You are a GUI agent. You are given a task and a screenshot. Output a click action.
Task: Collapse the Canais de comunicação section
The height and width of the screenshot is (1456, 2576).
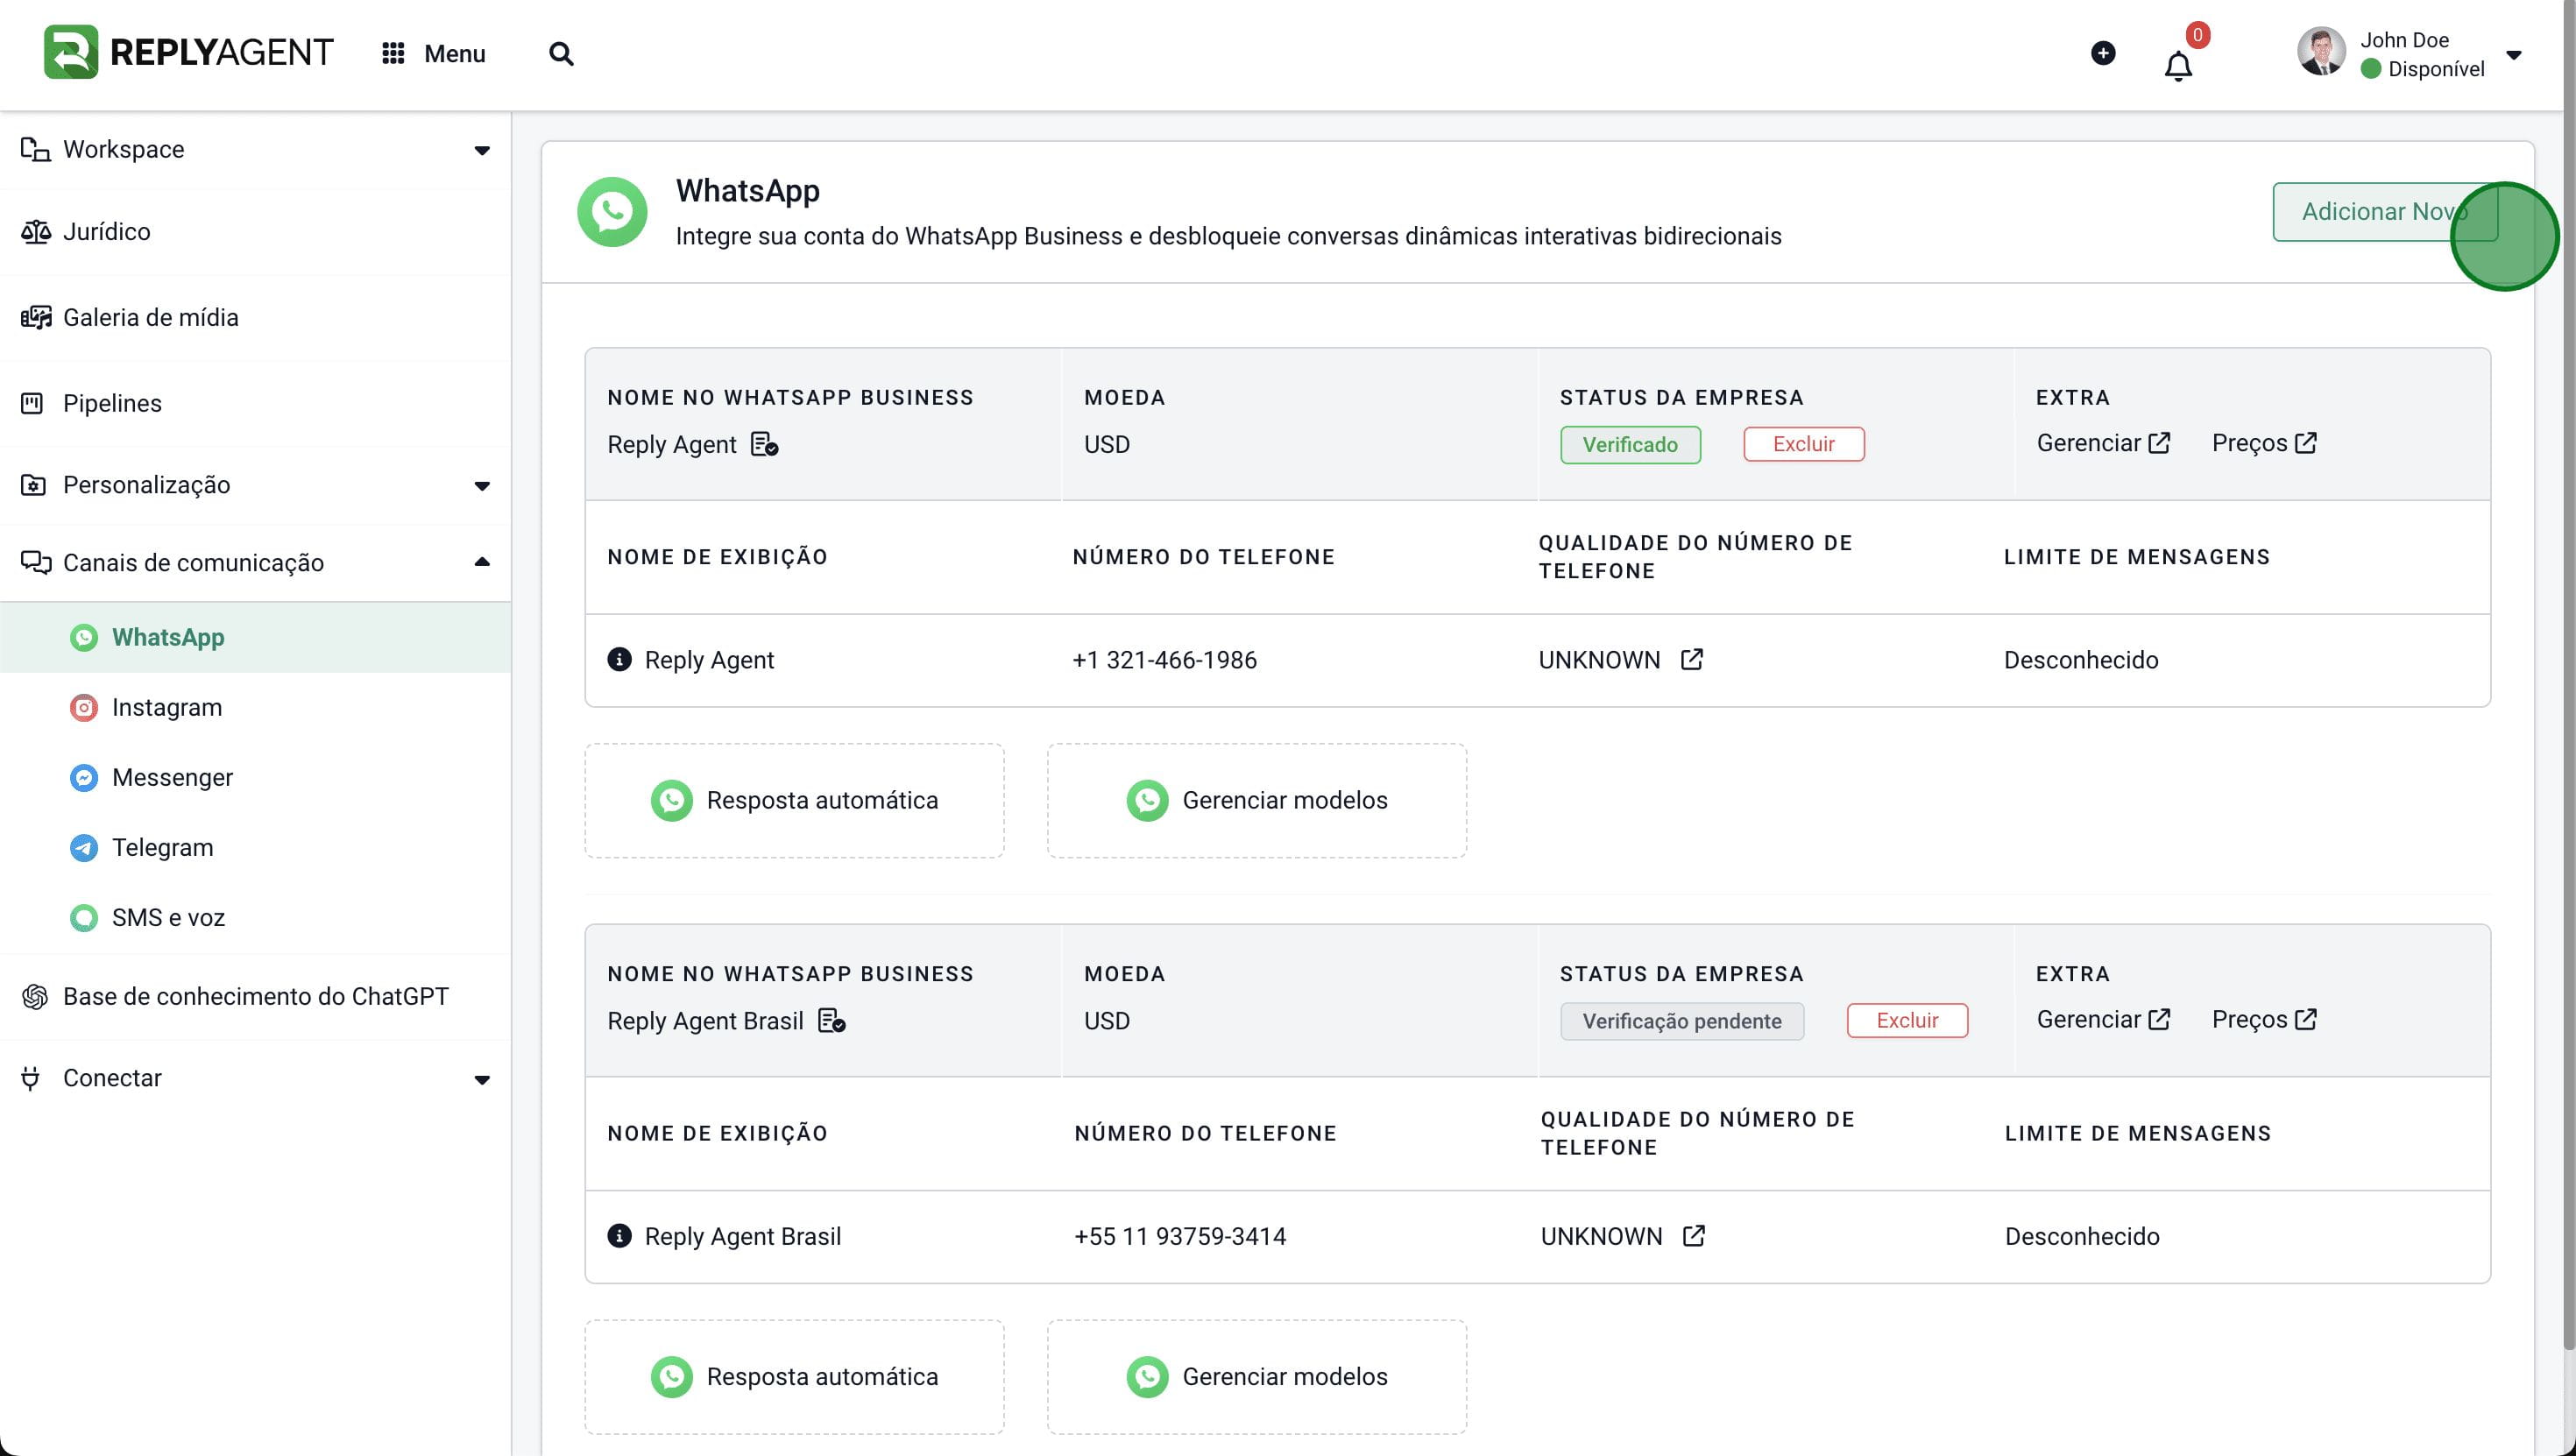click(482, 562)
